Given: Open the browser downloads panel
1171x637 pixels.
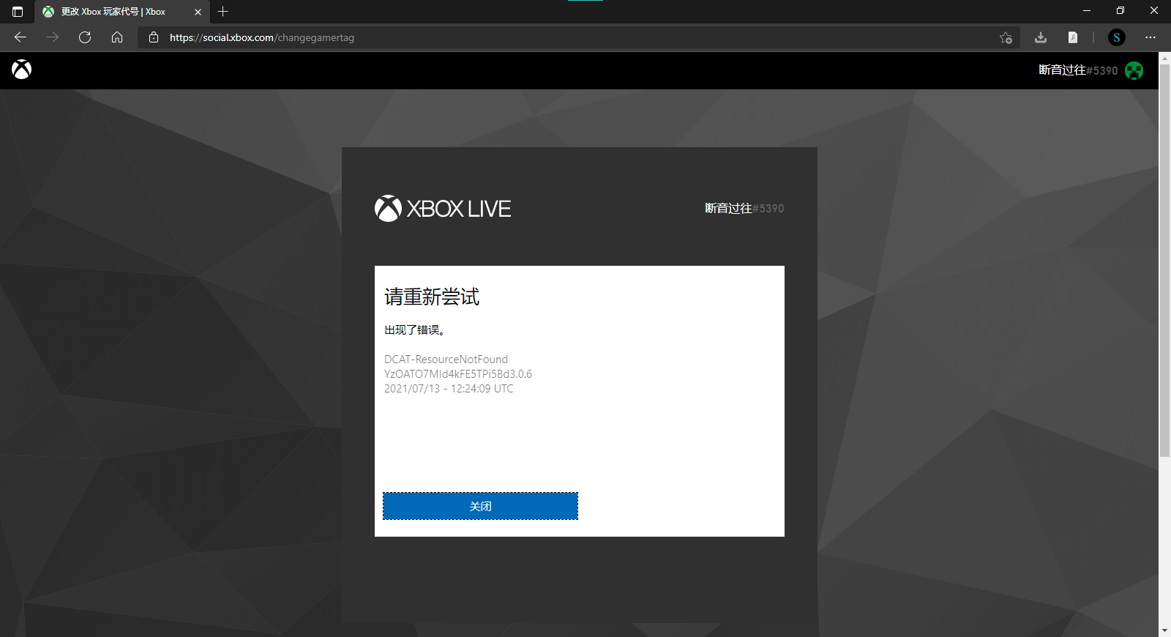Looking at the screenshot, I should (1041, 37).
